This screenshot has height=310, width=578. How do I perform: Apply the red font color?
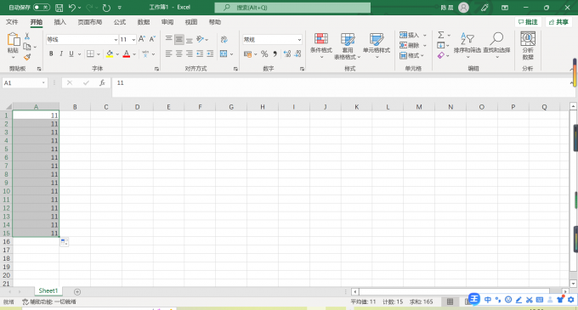(127, 54)
